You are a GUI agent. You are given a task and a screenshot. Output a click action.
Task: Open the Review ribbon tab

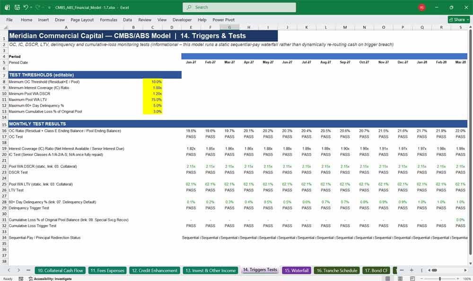coord(145,19)
